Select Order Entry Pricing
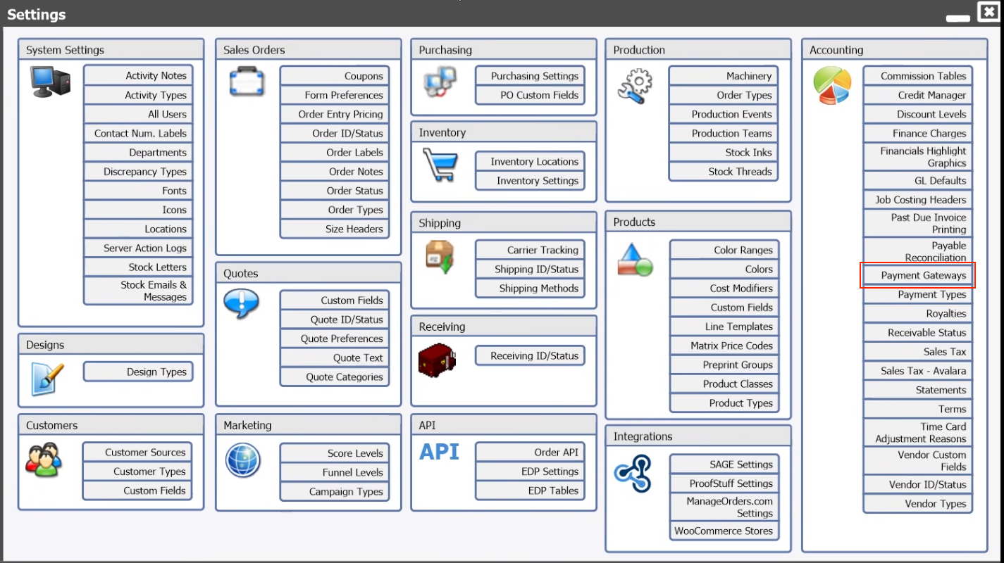This screenshot has width=1004, height=563. (x=335, y=114)
